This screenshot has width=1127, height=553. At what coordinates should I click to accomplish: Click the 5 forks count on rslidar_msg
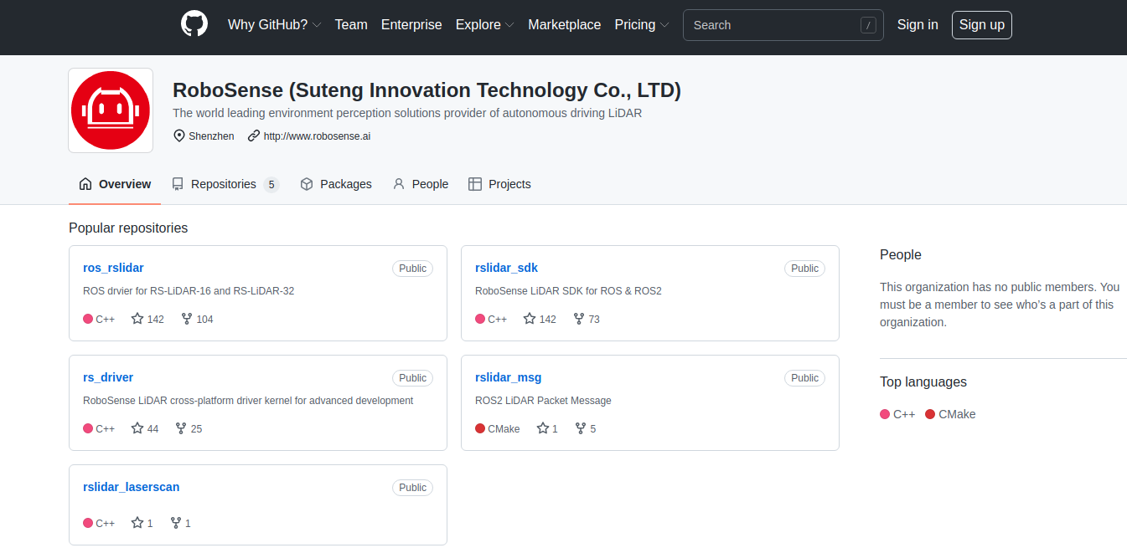click(593, 428)
